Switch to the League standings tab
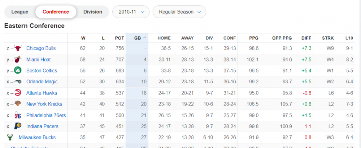361x148 pixels. tap(20, 12)
